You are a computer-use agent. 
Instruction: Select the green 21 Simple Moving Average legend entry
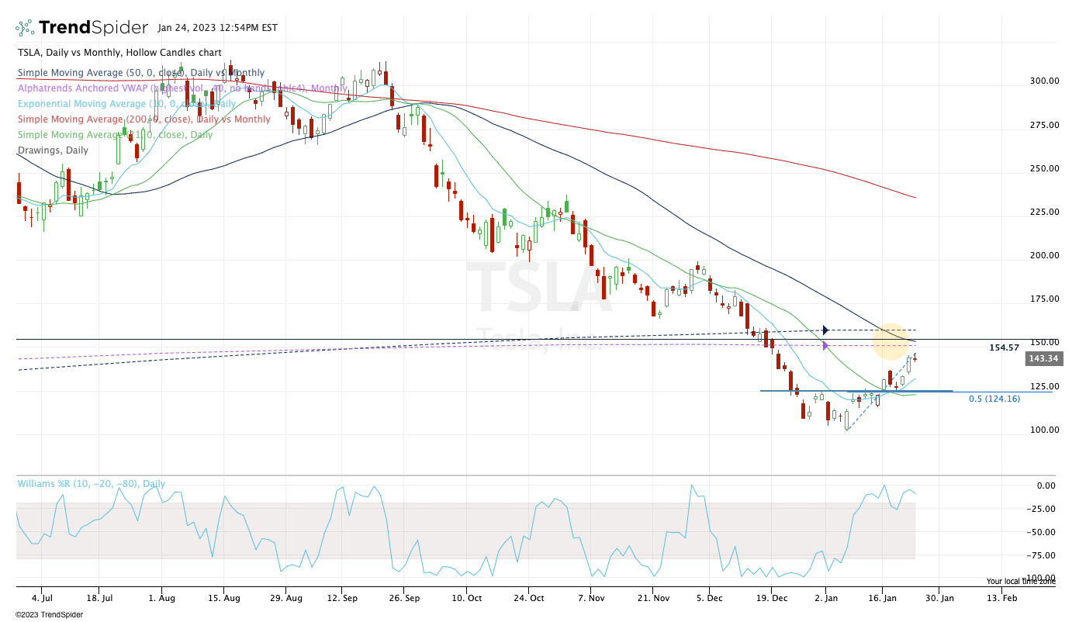pos(115,135)
